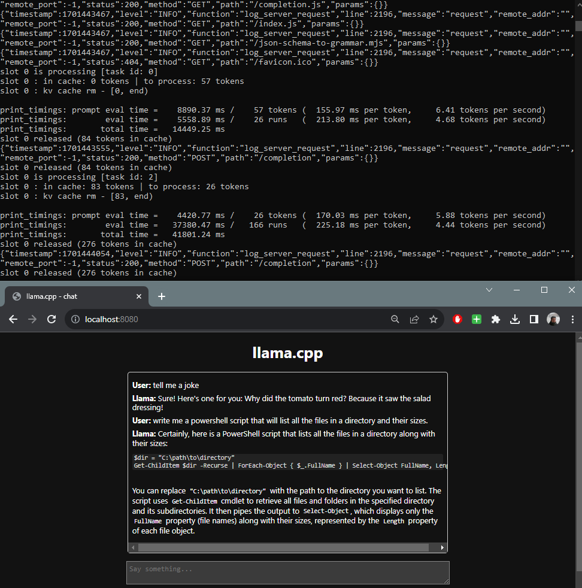Share this page icon

414,319
